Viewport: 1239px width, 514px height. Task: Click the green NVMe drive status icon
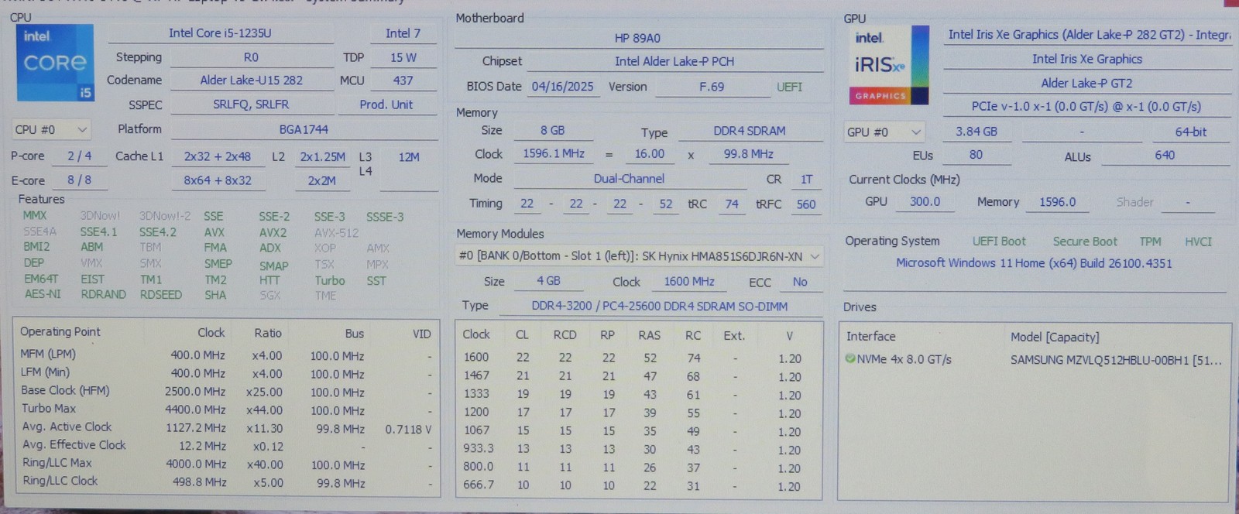(850, 359)
